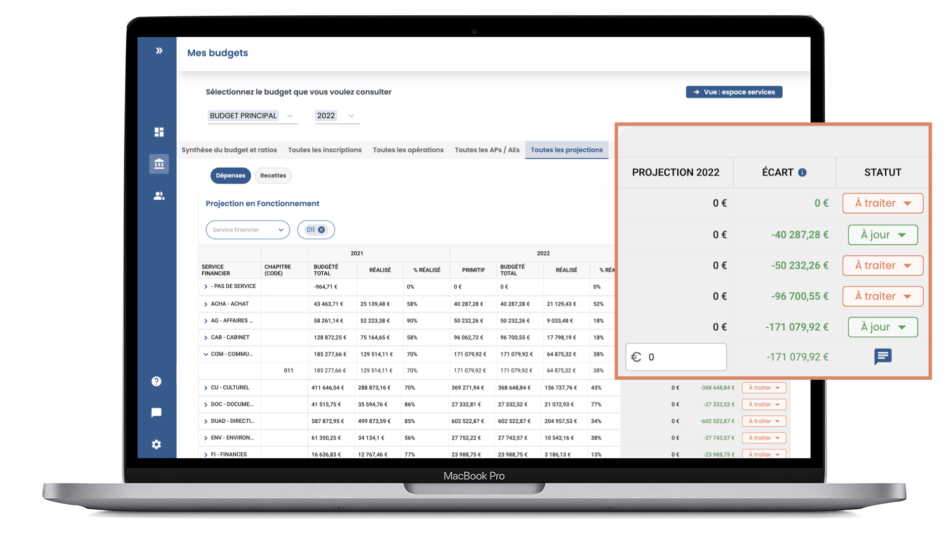Viewport: 949px width, 534px height.
Task: Open settings gear icon in sidebar
Action: [x=156, y=445]
